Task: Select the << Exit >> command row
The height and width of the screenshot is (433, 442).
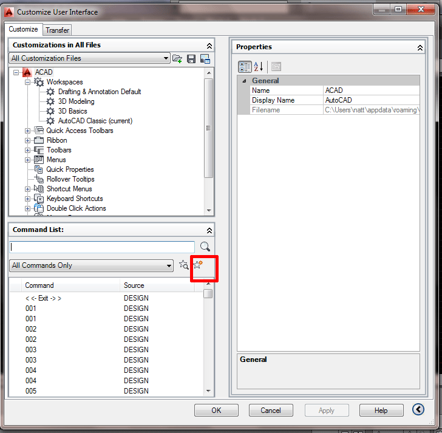Action: click(106, 298)
